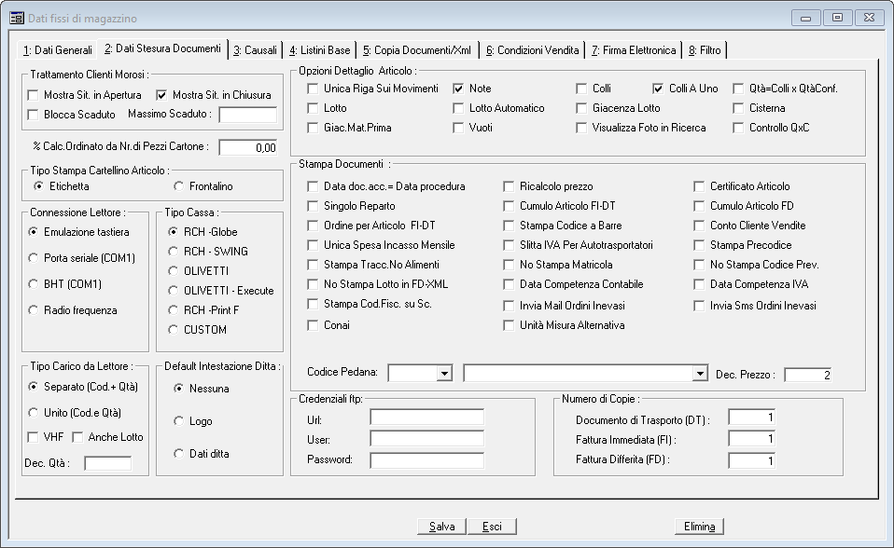Click the Esci button

tap(492, 527)
